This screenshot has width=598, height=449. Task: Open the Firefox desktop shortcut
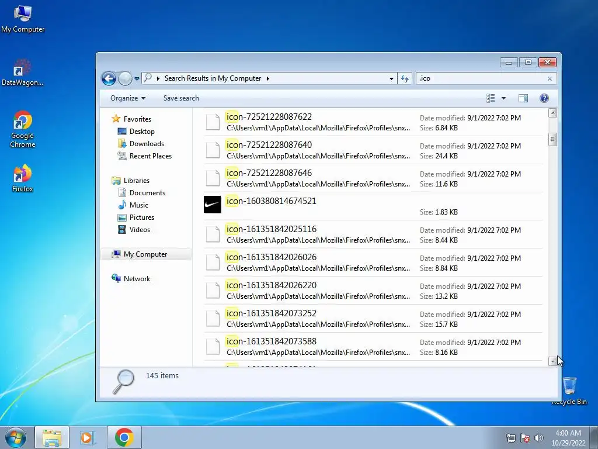23,178
